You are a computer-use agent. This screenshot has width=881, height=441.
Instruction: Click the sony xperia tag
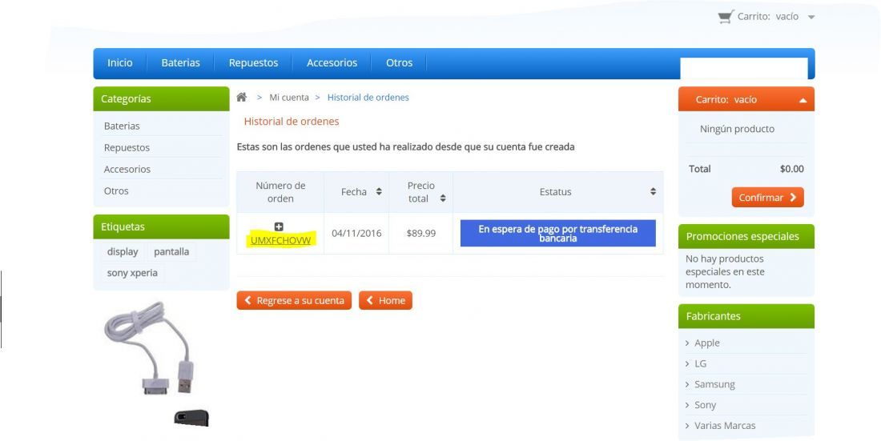tap(132, 273)
